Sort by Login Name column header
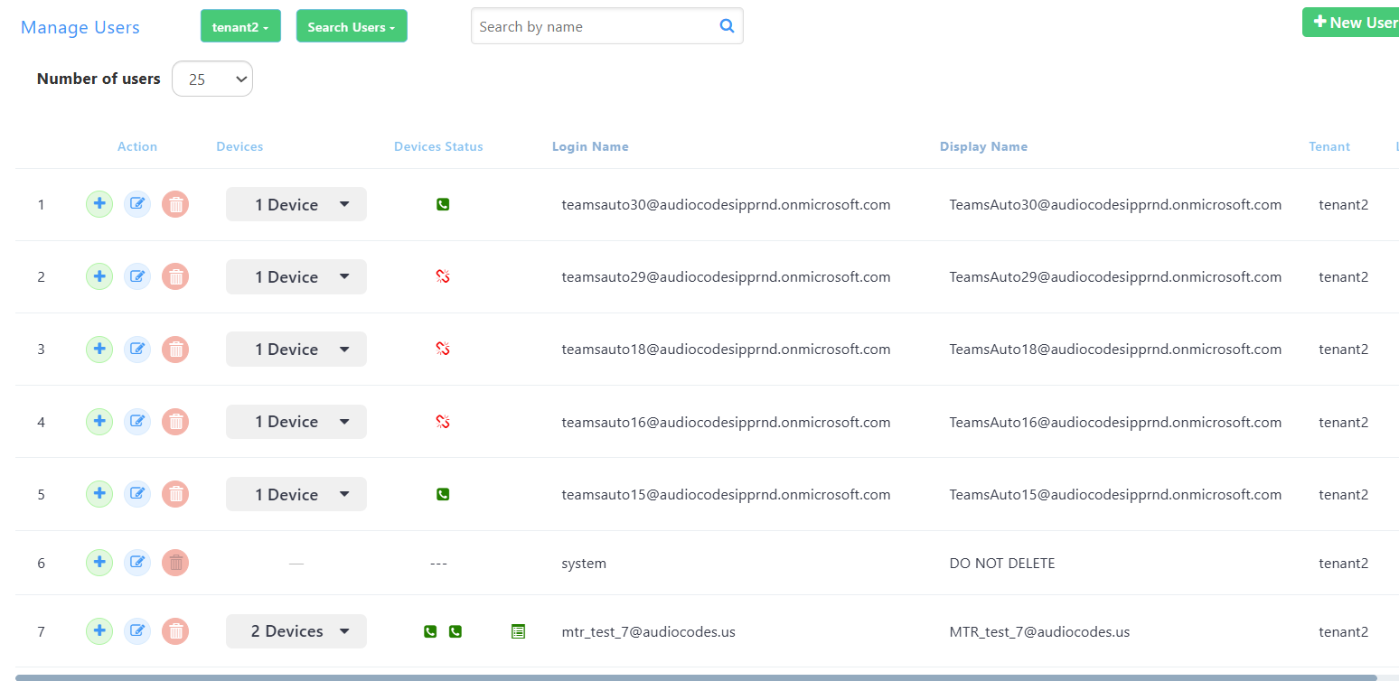1399x681 pixels. pyautogui.click(x=590, y=146)
